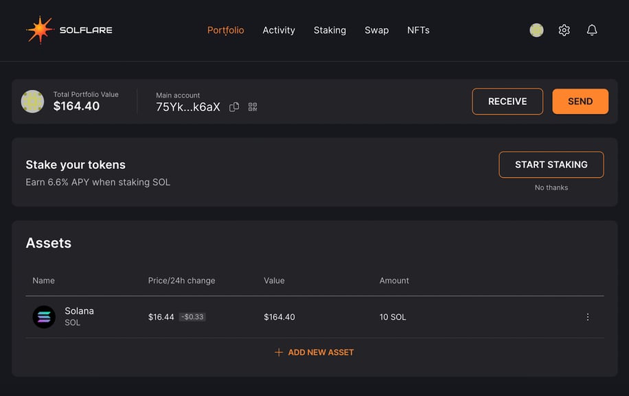Select the NFTs tab

pyautogui.click(x=418, y=30)
